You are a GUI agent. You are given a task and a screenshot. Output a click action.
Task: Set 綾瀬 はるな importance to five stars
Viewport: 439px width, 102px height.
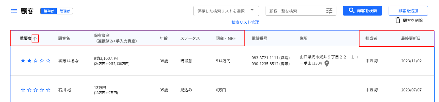click(48, 61)
